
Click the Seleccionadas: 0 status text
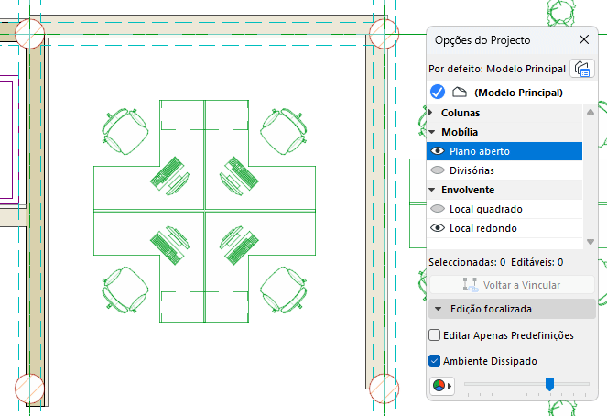pyautogui.click(x=467, y=262)
